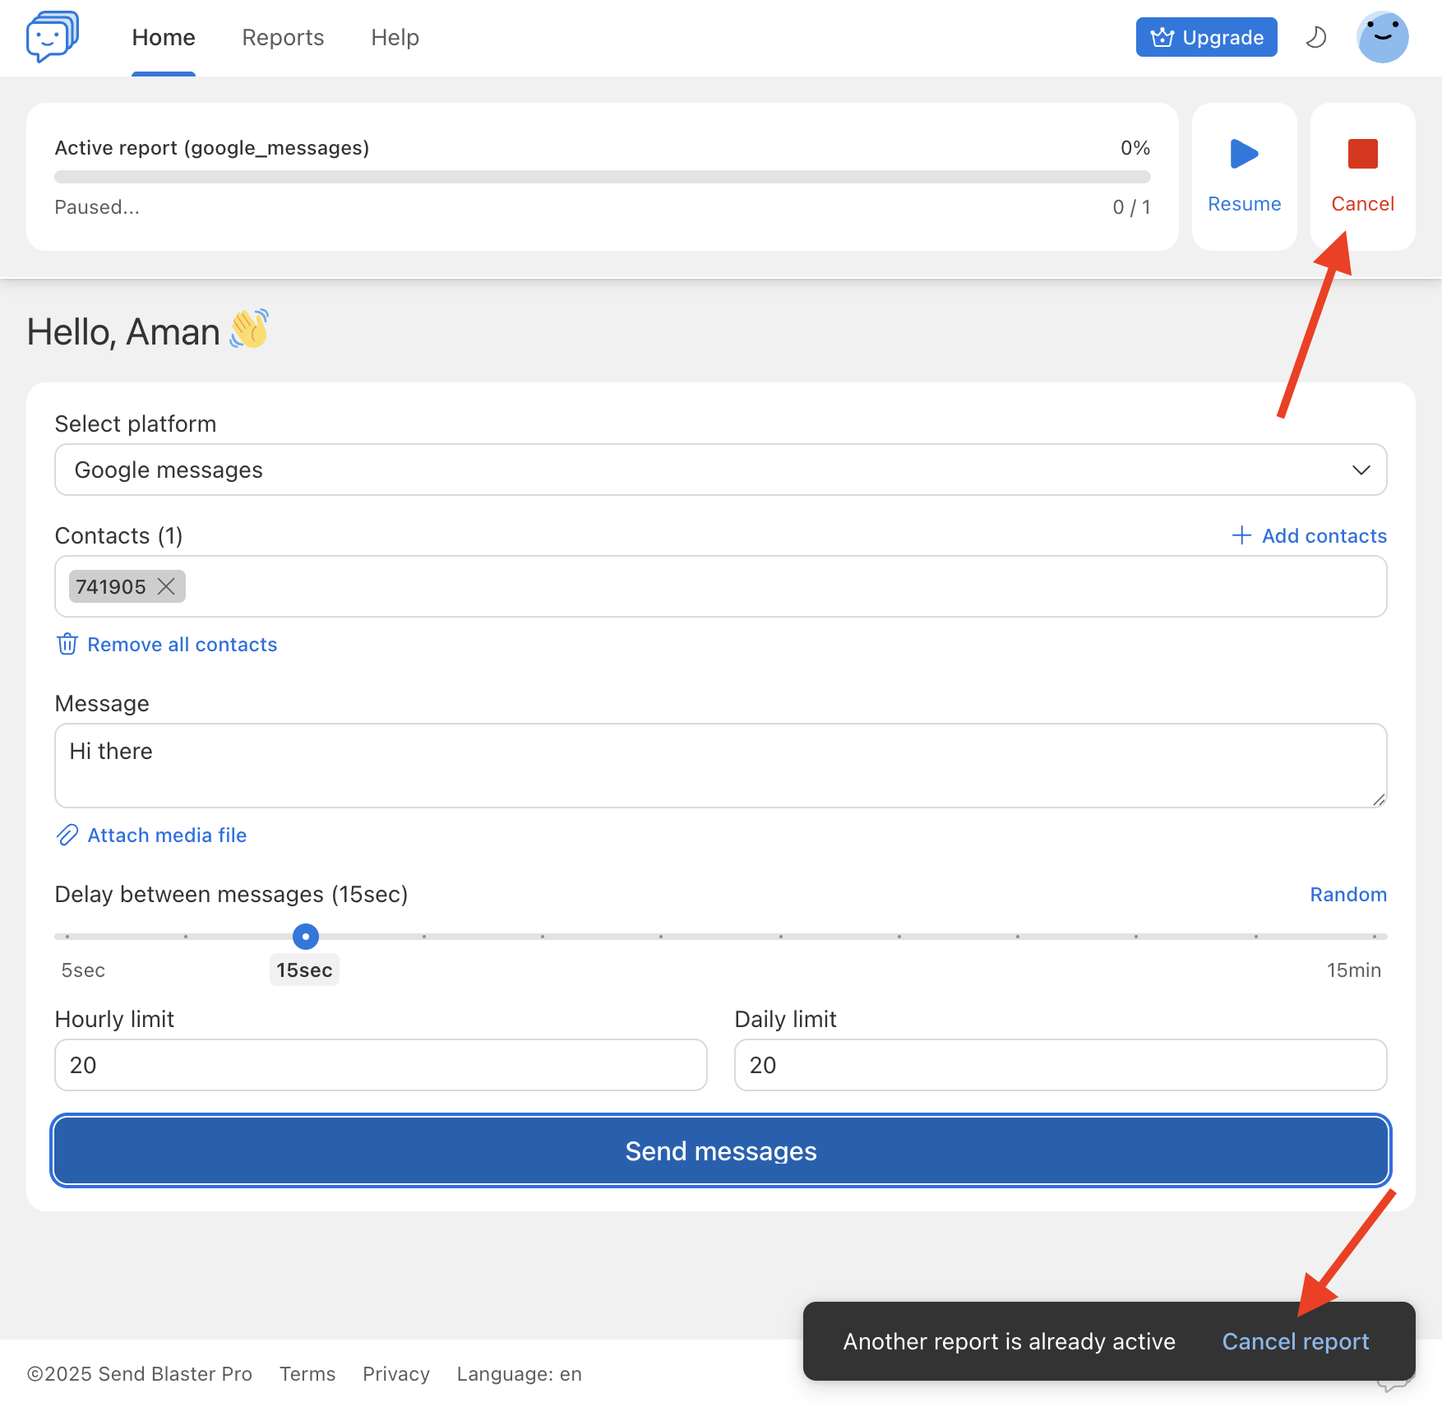Viewport: 1442px width, 1407px height.
Task: Click the Send Blaster Pro chat logo
Action: (52, 37)
